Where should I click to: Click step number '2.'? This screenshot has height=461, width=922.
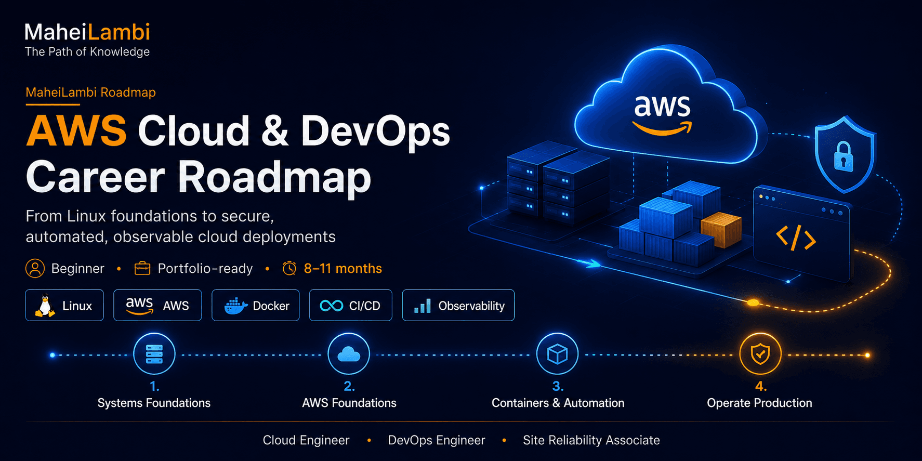(x=349, y=386)
